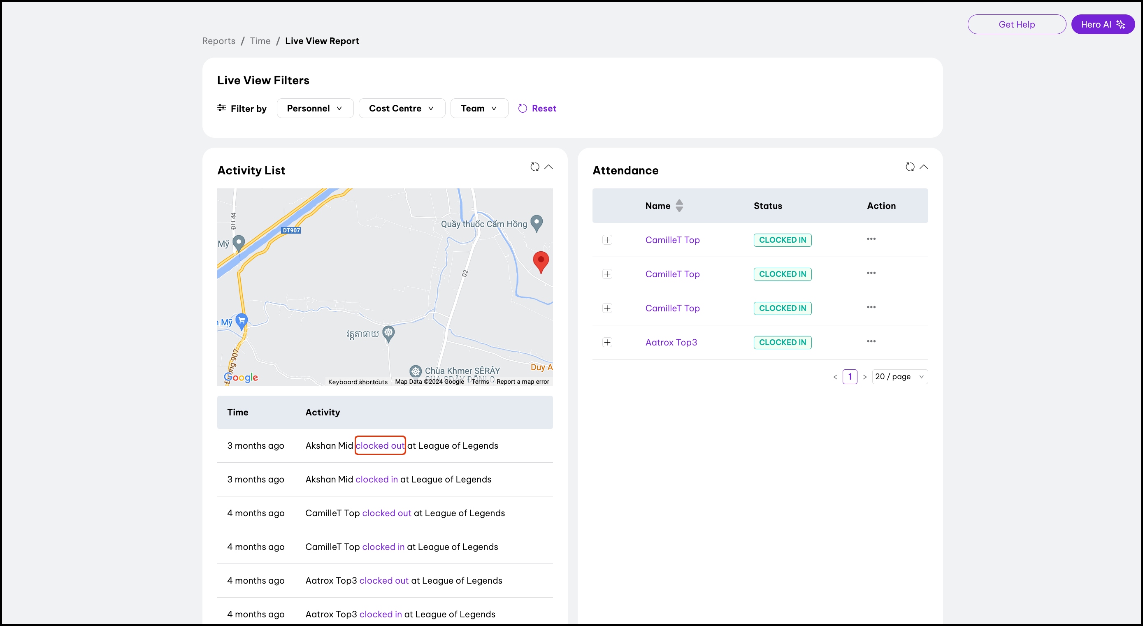Viewport: 1143px width, 626px height.
Task: Open action menu for Aatrox Top3 row
Action: (x=871, y=341)
